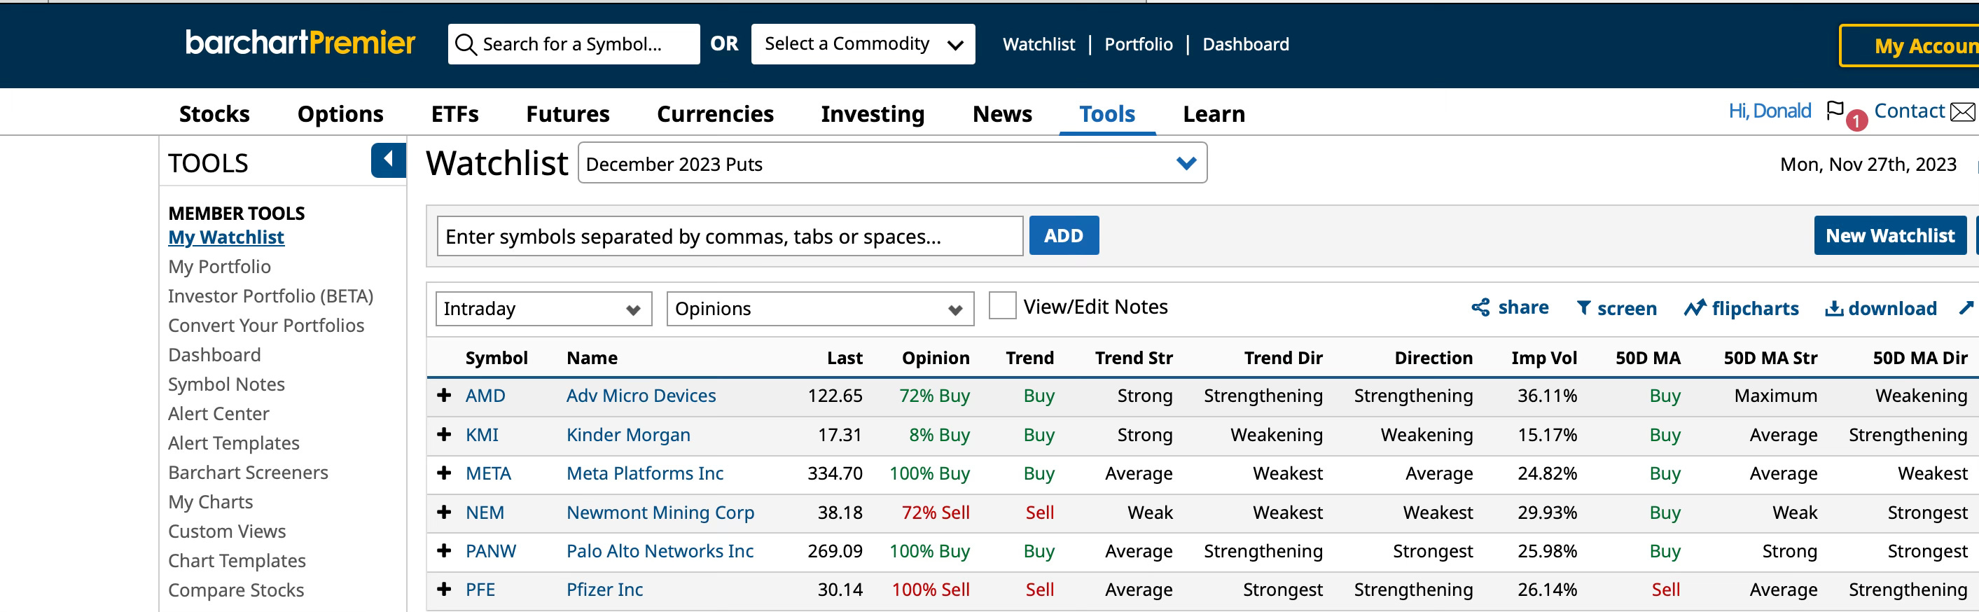Open the Kinder Morgan name link

point(627,435)
